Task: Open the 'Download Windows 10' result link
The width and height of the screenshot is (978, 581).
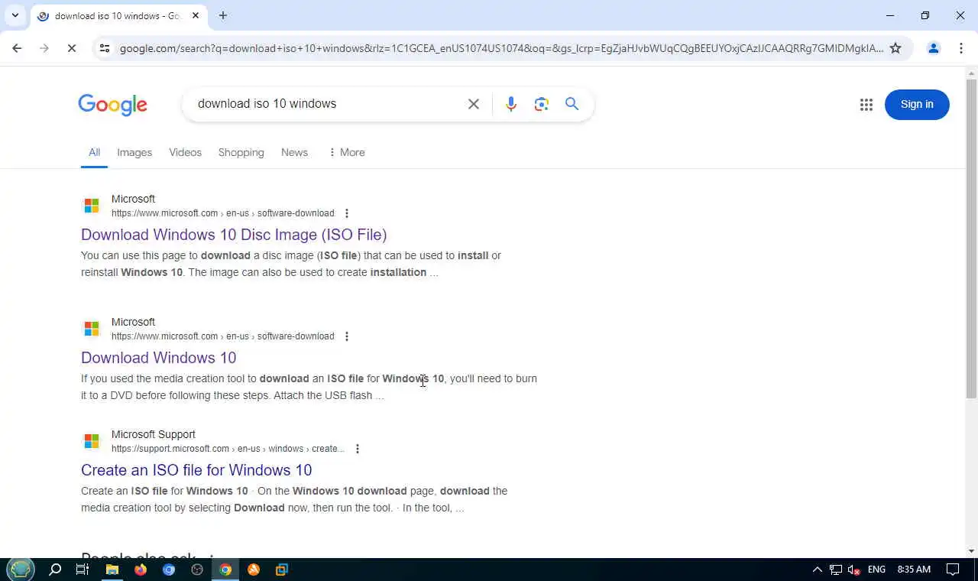Action: tap(158, 358)
